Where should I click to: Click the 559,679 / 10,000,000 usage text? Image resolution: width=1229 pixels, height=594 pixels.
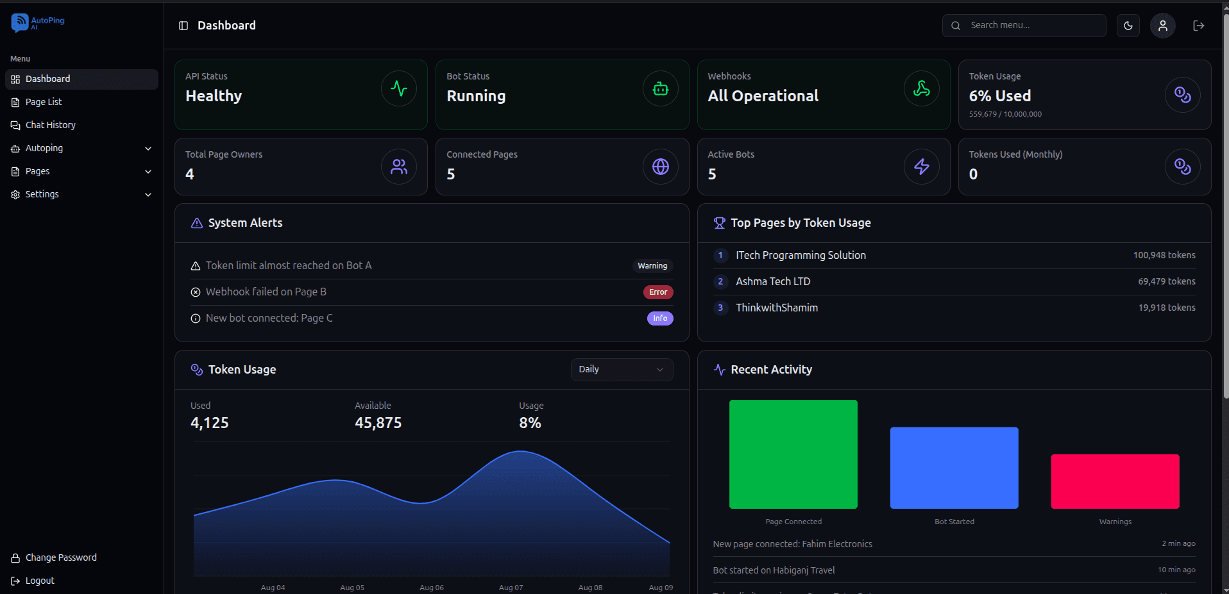pos(1005,114)
